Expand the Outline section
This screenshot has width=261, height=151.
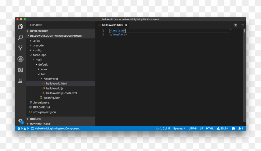pos(60,119)
